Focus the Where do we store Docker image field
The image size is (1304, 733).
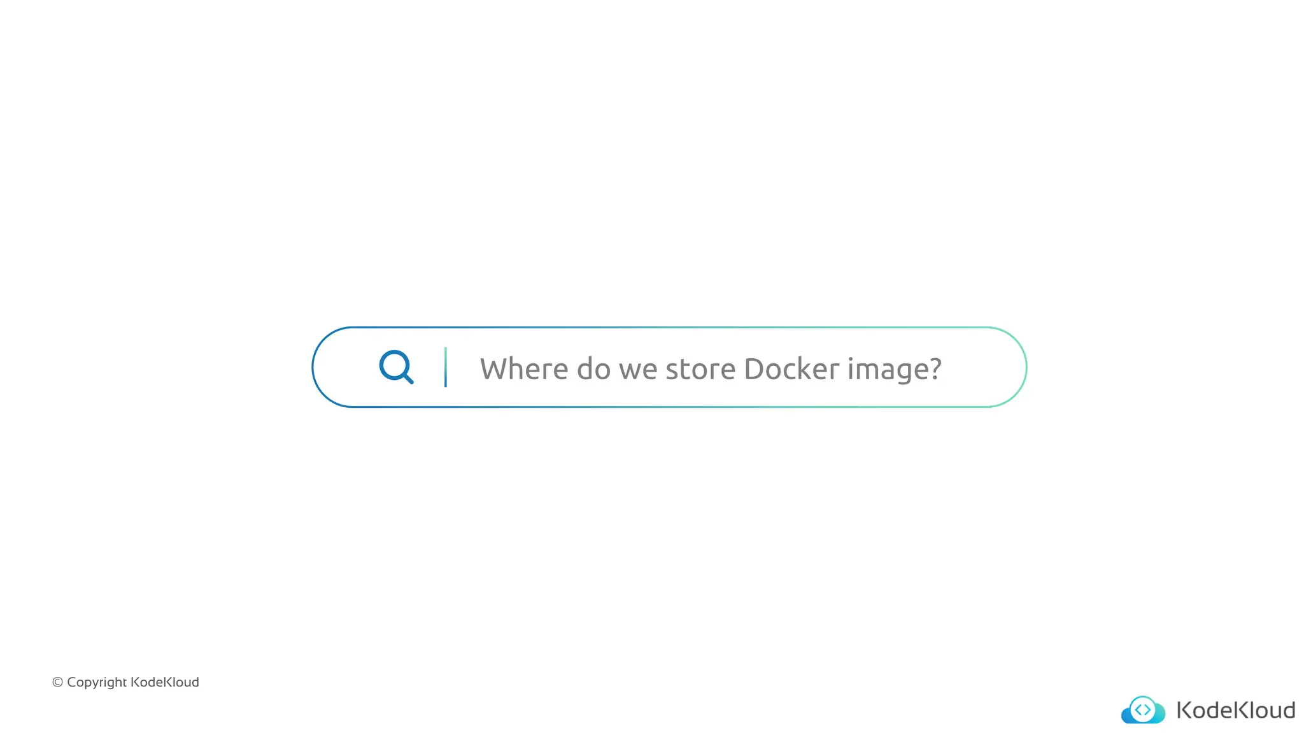(x=669, y=367)
